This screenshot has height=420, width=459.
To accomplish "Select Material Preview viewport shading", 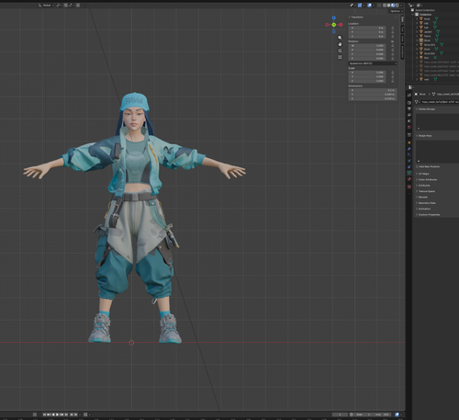I will [393, 6].
